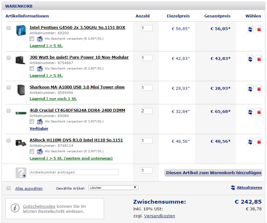Click the Verfügbar availability link
This screenshot has height=223, width=267.
point(39,129)
